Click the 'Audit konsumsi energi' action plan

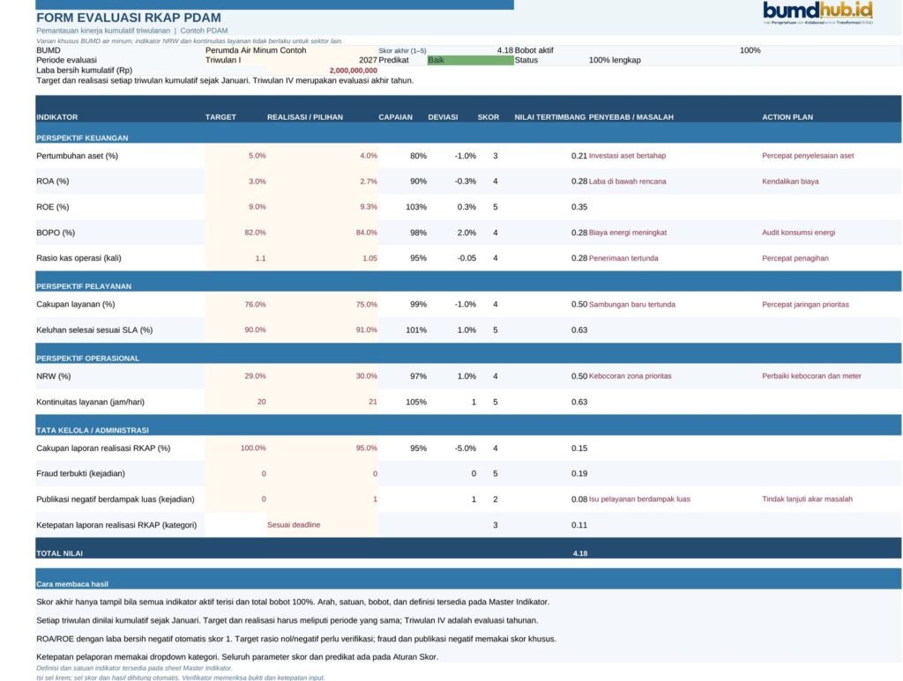click(798, 233)
